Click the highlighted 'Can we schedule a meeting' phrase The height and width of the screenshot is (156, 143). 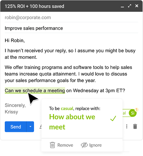click(35, 91)
